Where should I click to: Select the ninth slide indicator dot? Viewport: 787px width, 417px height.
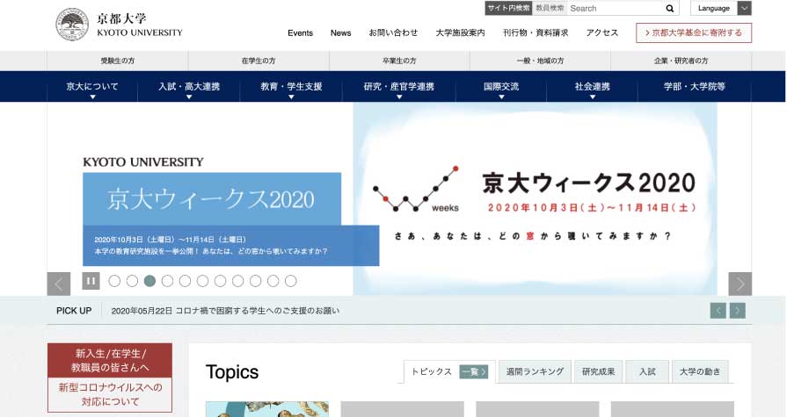coord(256,281)
